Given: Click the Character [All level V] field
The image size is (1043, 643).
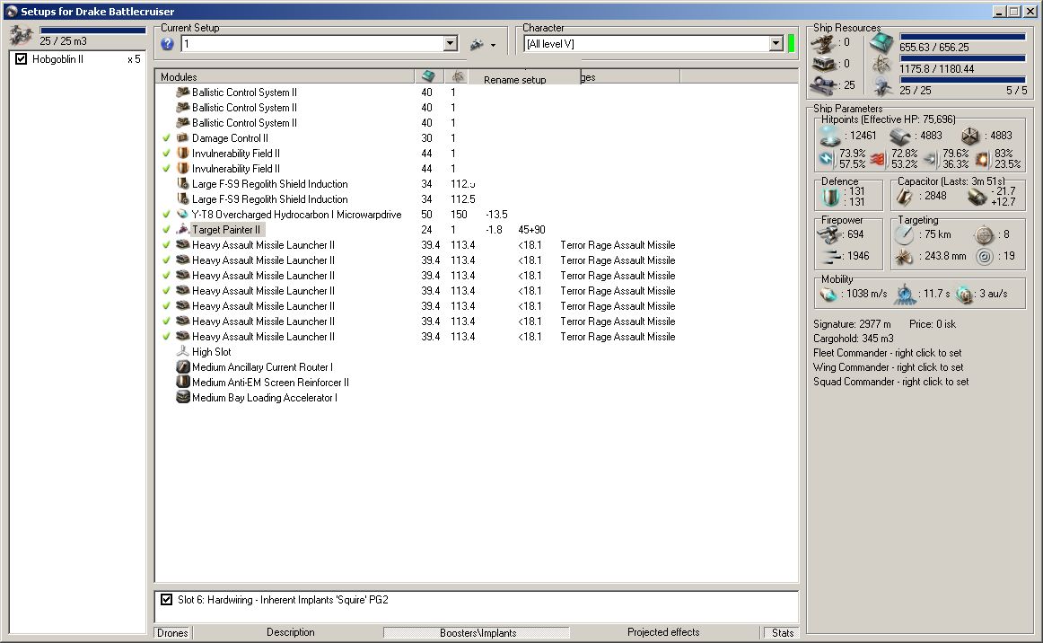Looking at the screenshot, I should [646, 44].
